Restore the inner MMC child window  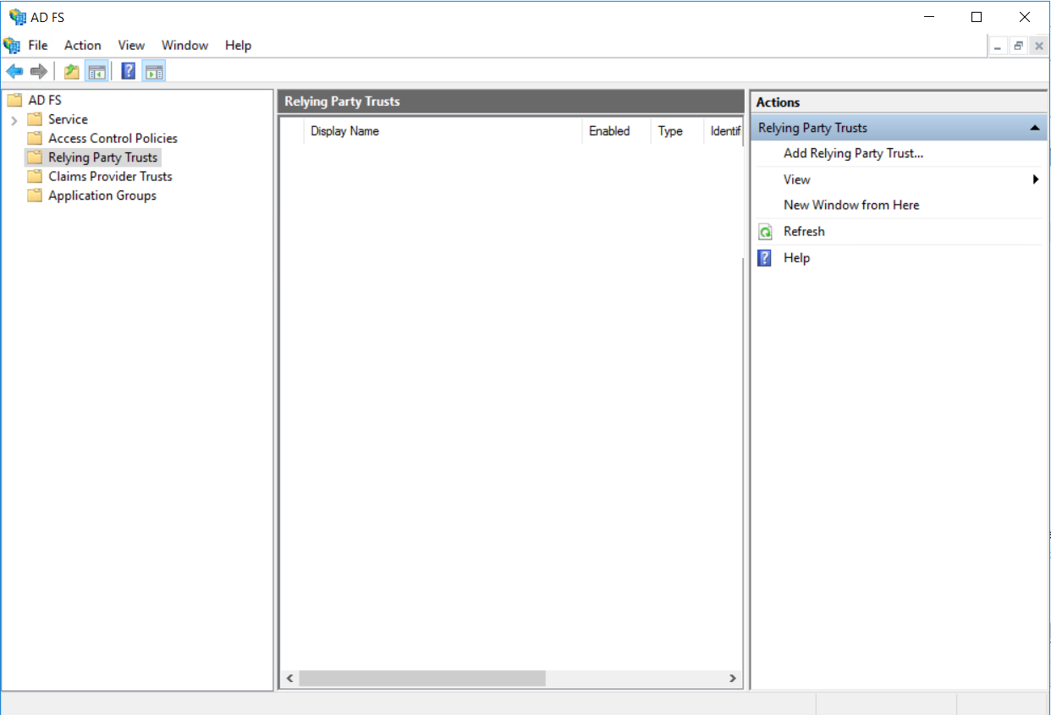pos(1019,47)
